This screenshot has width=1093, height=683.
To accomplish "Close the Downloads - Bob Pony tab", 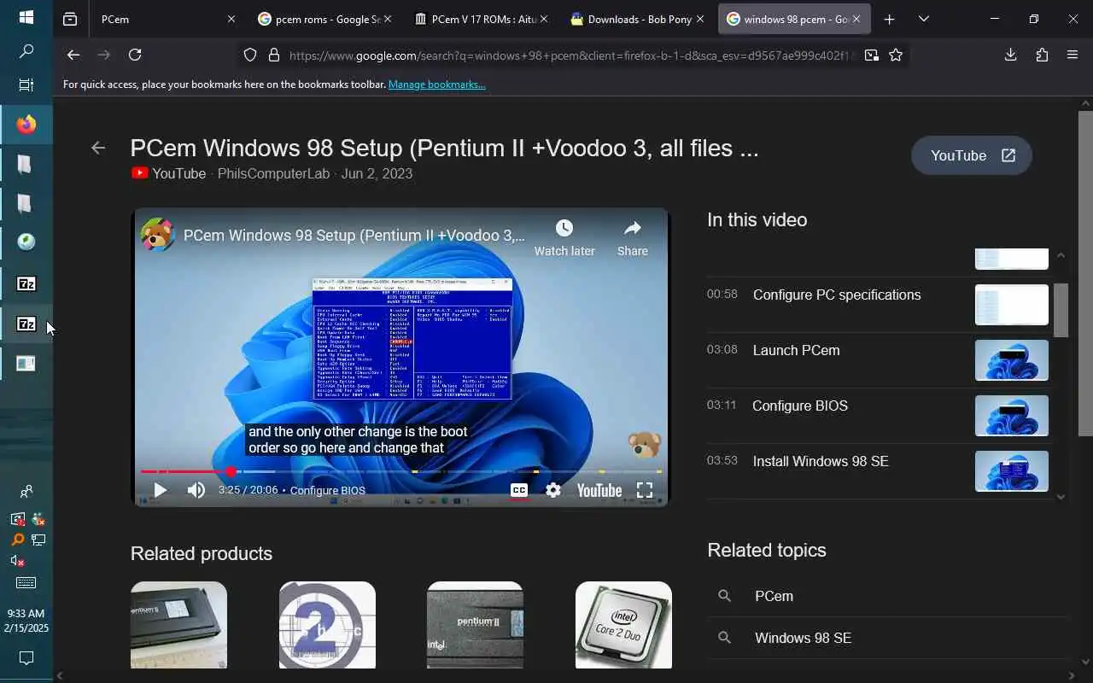I will [x=700, y=19].
